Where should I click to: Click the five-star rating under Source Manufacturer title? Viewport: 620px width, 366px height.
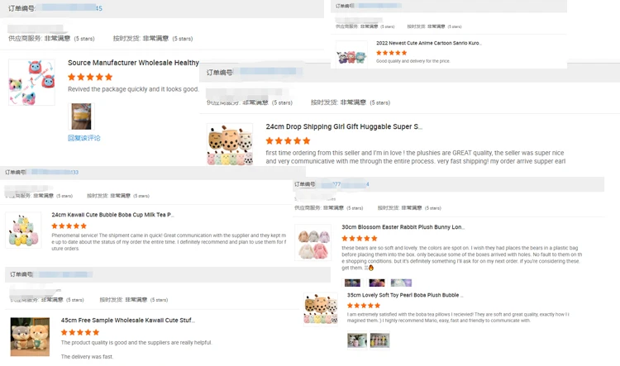coord(90,77)
